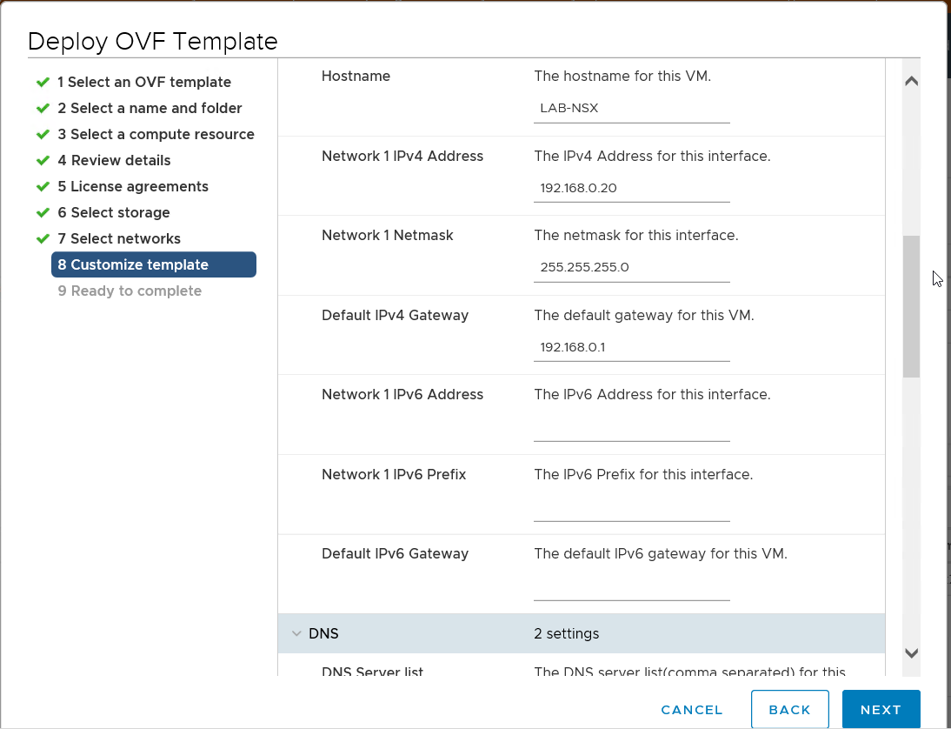Click the scroll down arrow in the form

[x=911, y=653]
